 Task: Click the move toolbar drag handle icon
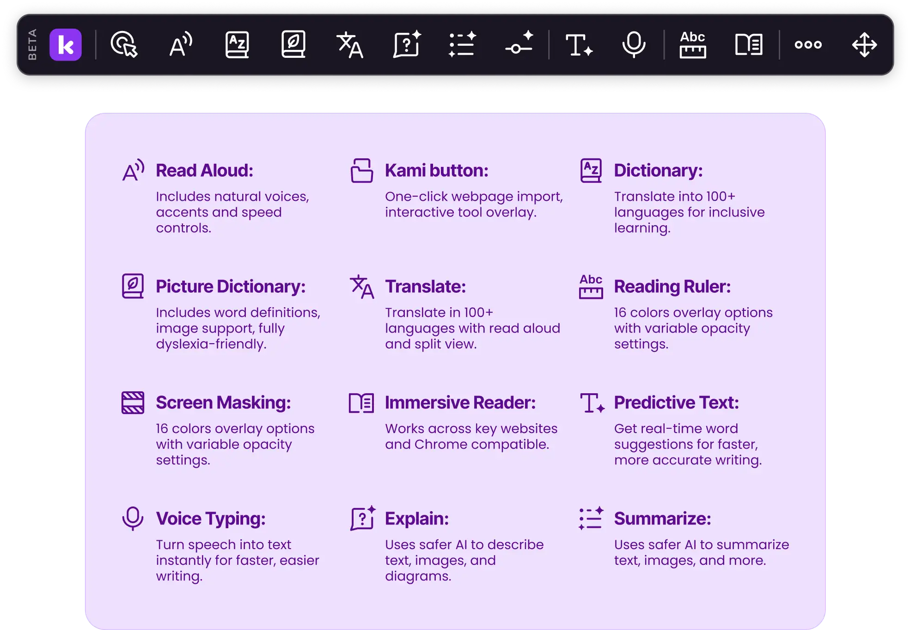[864, 45]
